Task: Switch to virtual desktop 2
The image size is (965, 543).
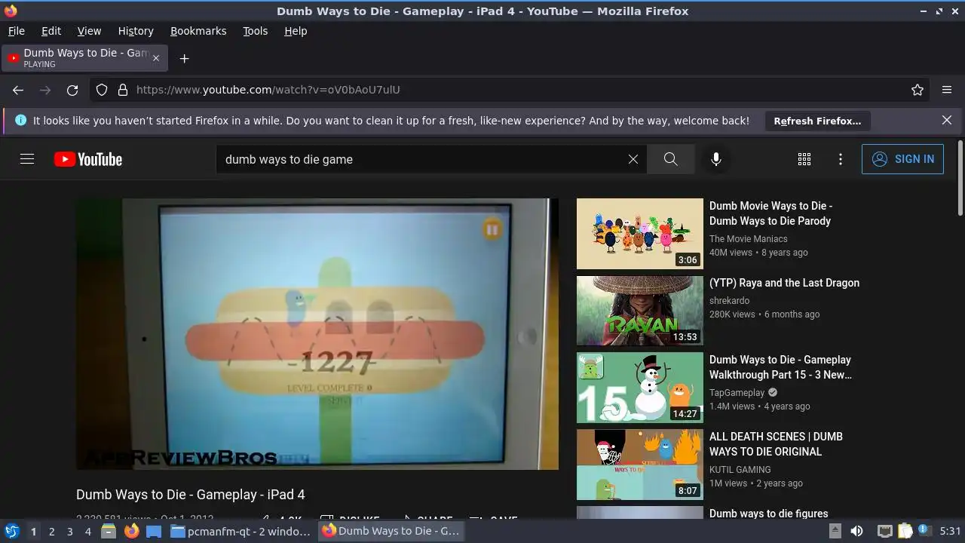Action: click(51, 531)
